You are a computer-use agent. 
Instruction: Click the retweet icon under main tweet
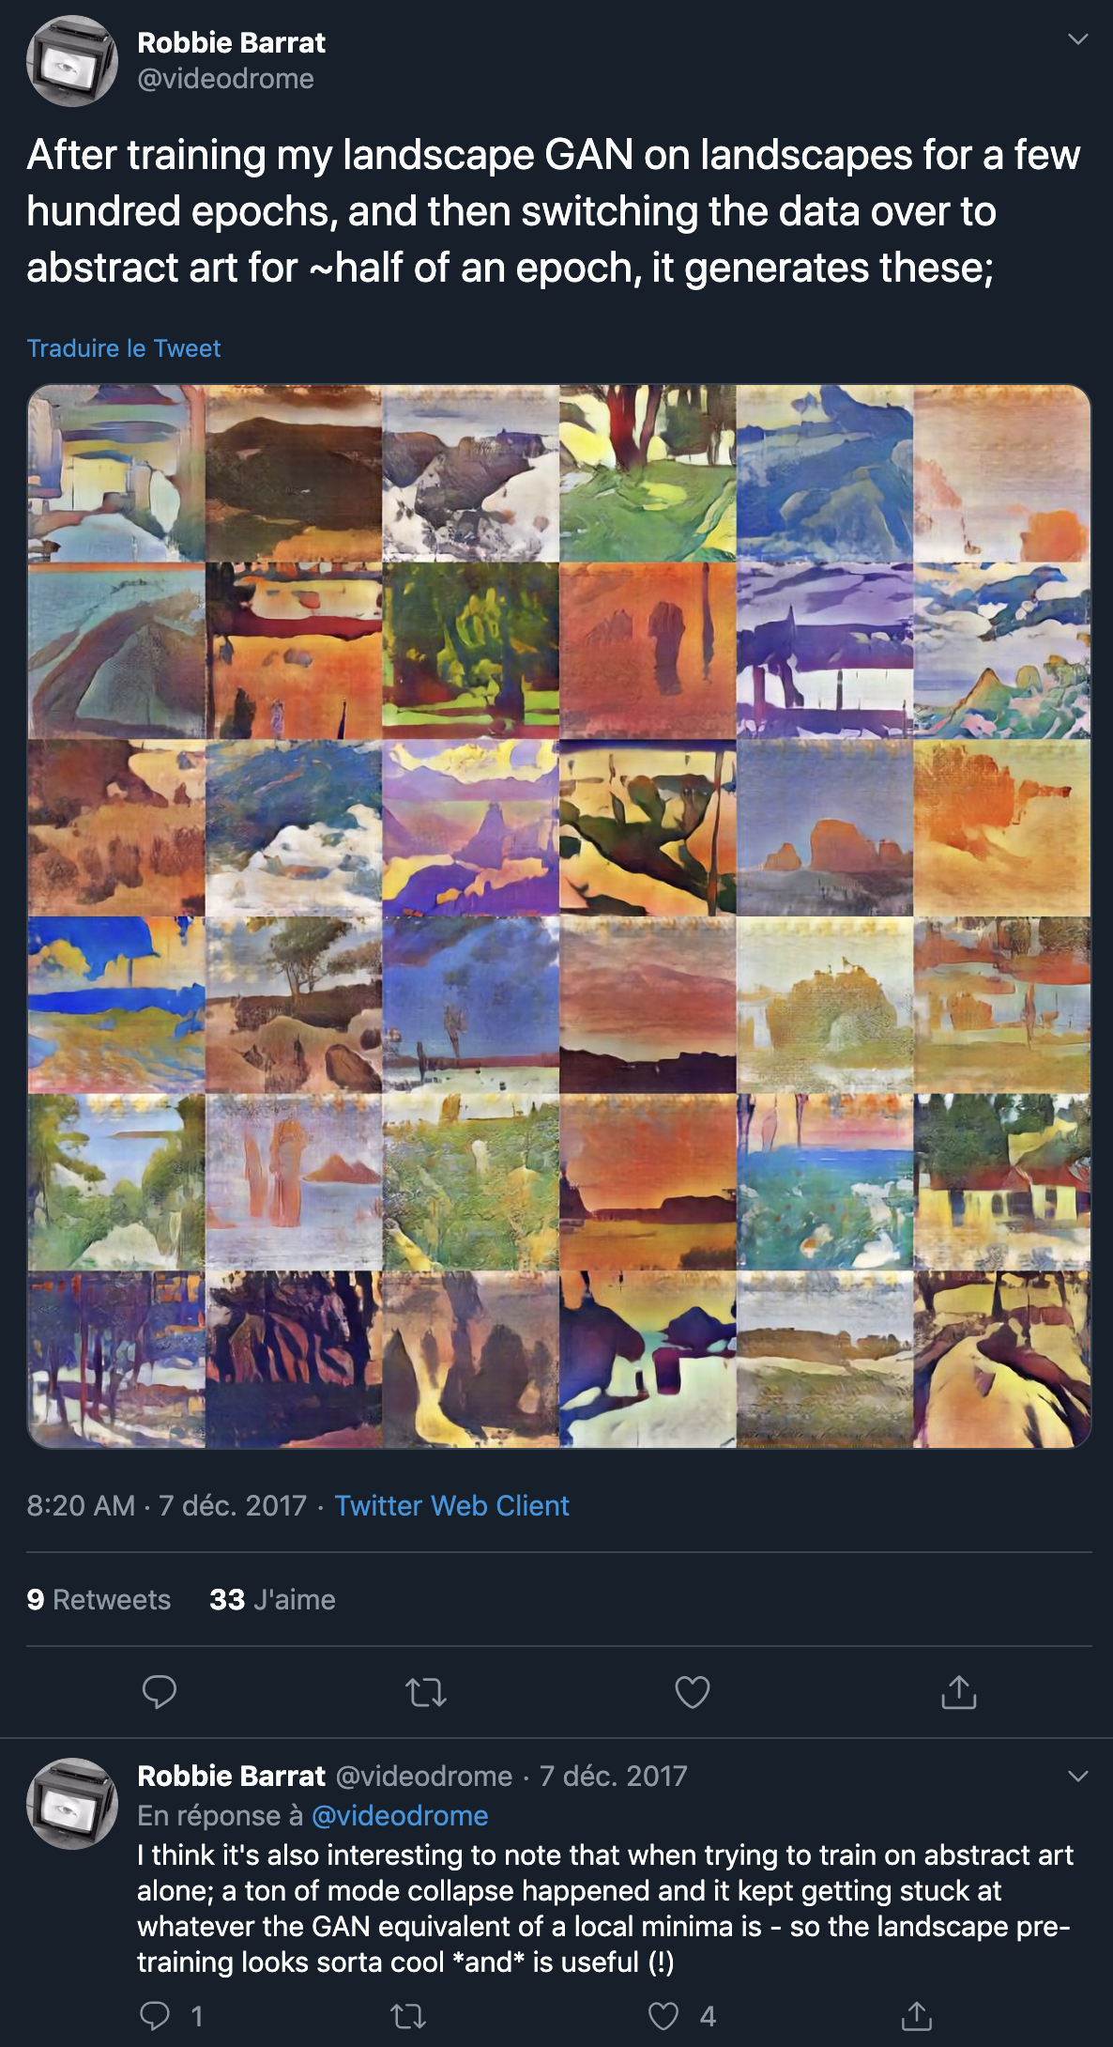point(425,1692)
